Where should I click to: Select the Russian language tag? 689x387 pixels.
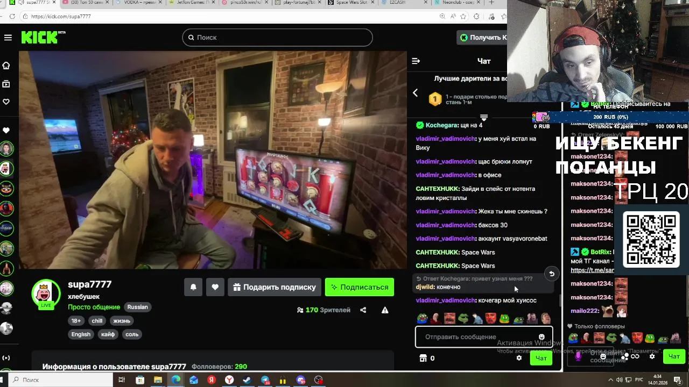[x=137, y=307]
